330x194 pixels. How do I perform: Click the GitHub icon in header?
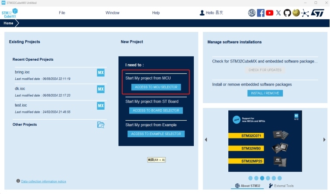[287, 13]
